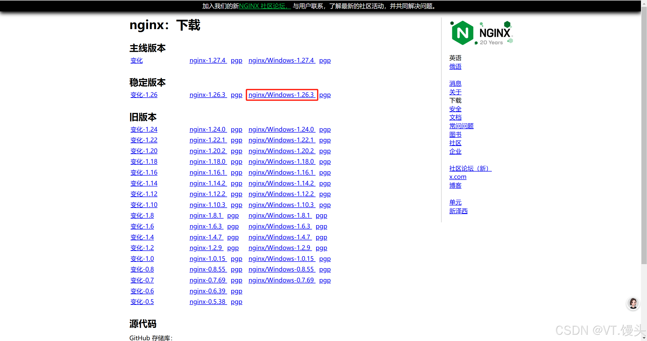Viewport: 647px width, 341px height.
Task: Open the 变化-1.16 changelog
Action: click(144, 173)
